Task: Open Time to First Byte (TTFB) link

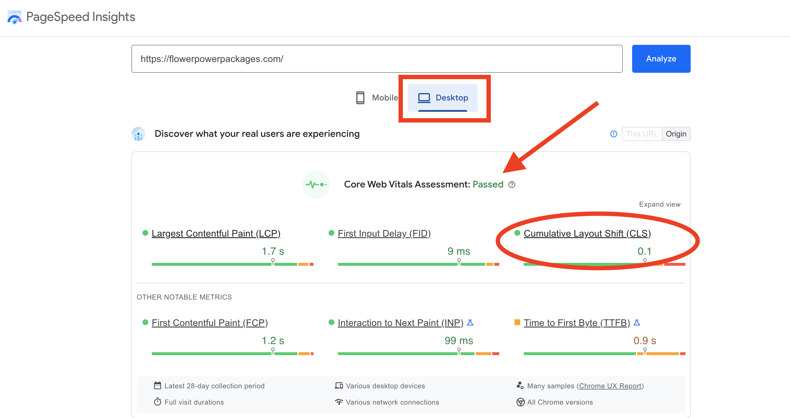Action: tap(576, 323)
